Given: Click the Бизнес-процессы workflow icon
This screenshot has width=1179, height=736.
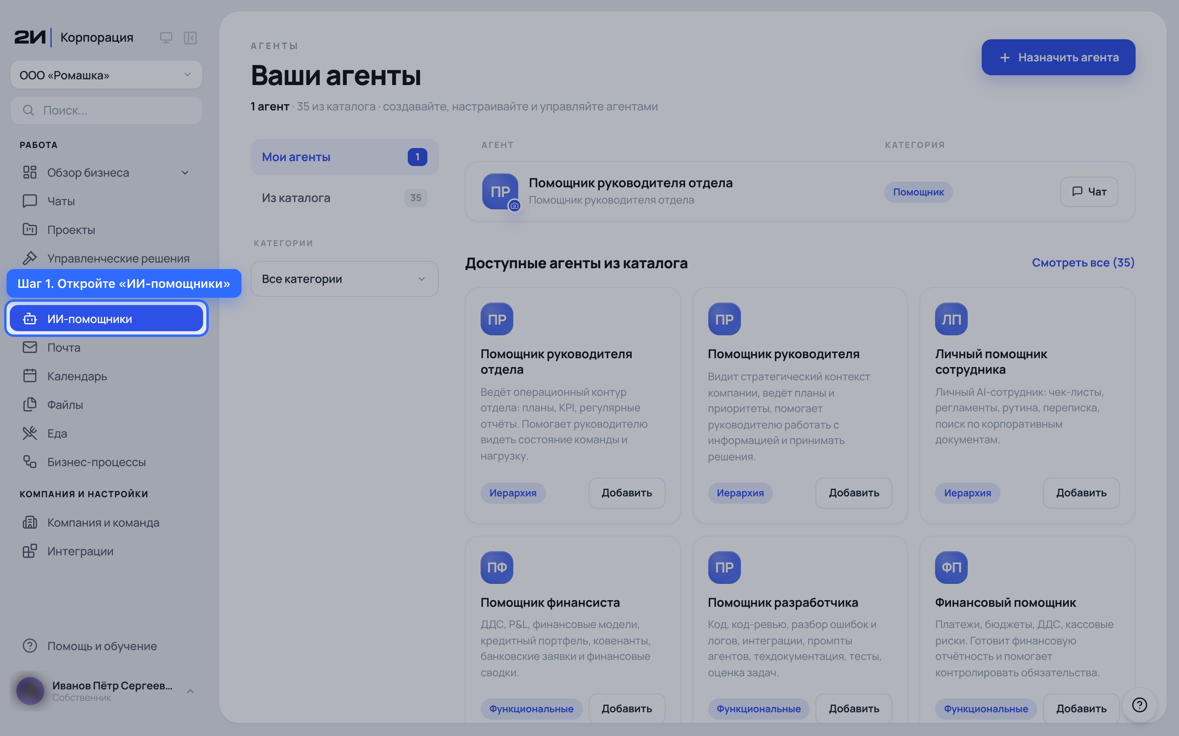Looking at the screenshot, I should point(30,462).
